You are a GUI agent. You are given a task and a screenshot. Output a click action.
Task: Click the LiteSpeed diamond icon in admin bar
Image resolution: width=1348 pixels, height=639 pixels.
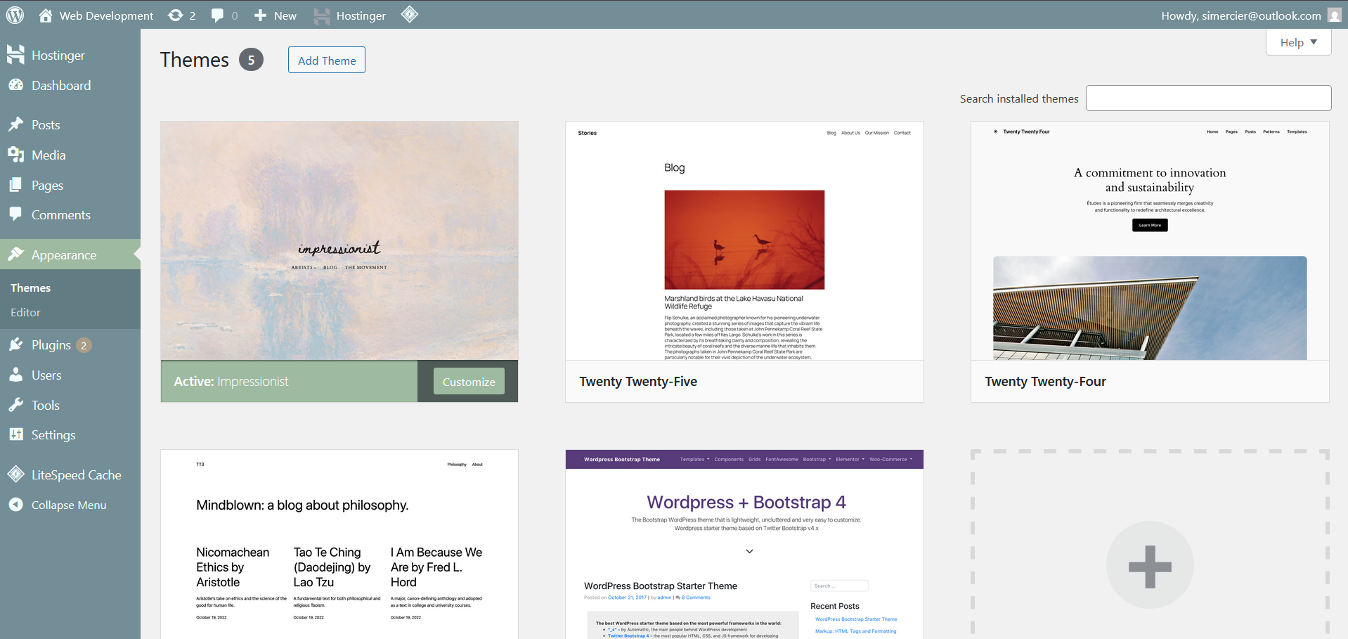[x=410, y=15]
